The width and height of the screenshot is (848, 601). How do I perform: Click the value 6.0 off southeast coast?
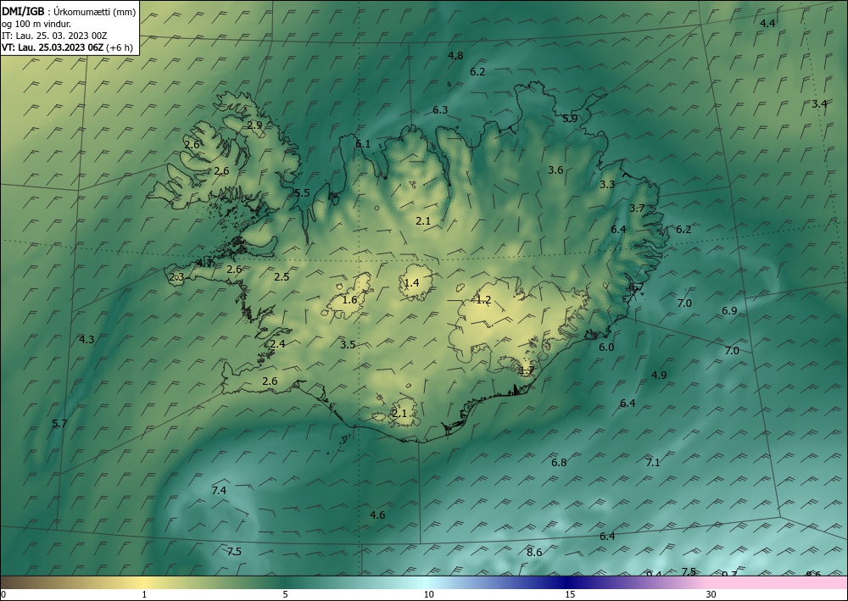(x=606, y=348)
